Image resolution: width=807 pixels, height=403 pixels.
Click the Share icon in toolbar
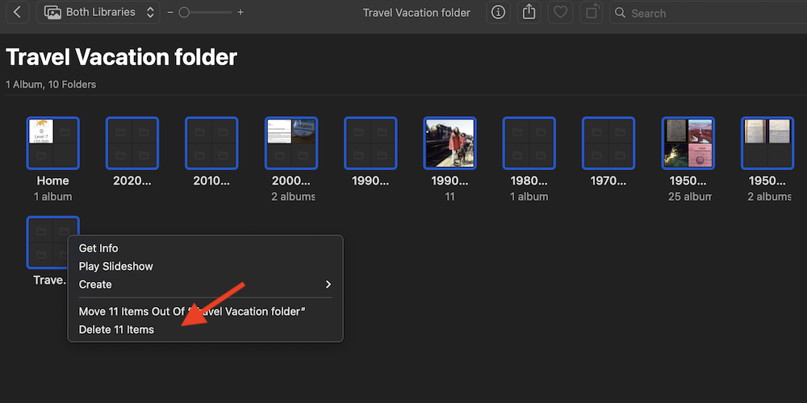tap(529, 13)
